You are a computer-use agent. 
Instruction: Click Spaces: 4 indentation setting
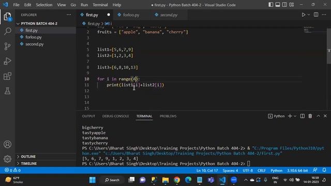(x=230, y=171)
